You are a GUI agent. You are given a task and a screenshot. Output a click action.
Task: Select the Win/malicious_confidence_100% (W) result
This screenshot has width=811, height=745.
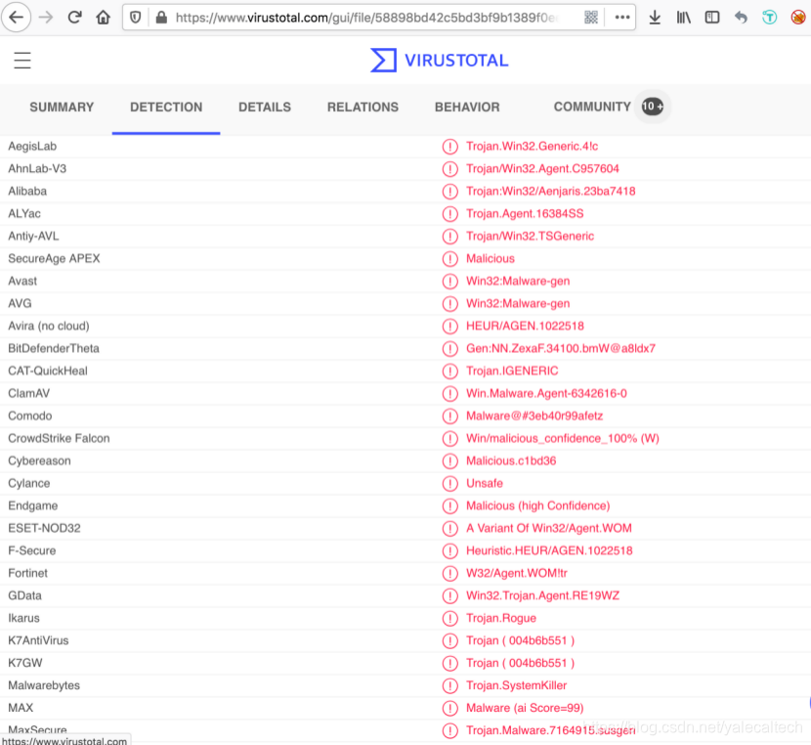[563, 439]
